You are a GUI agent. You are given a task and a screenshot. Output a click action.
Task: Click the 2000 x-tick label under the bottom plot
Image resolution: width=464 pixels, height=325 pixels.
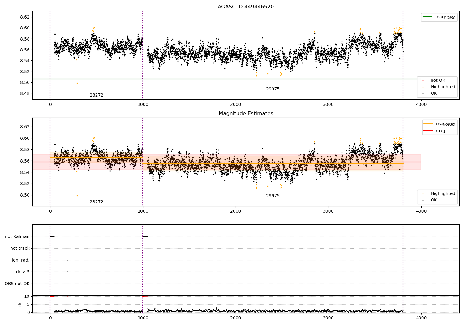(x=236, y=318)
